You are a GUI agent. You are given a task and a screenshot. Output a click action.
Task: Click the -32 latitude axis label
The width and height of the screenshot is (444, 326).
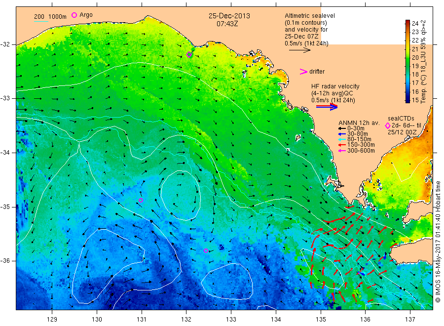5,44
